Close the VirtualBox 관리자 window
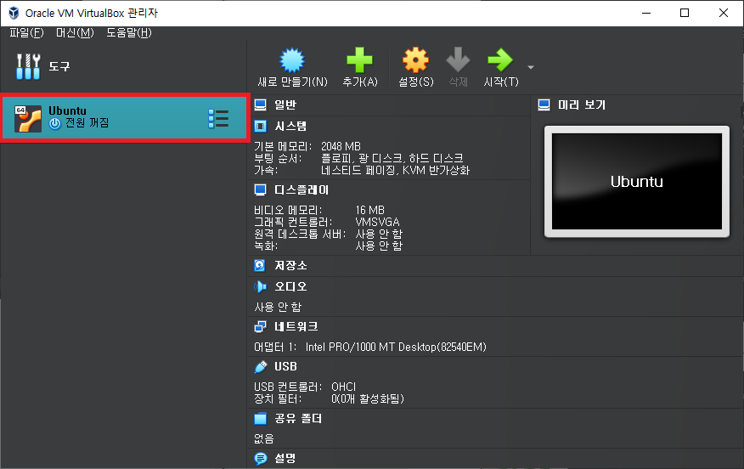 tap(723, 13)
